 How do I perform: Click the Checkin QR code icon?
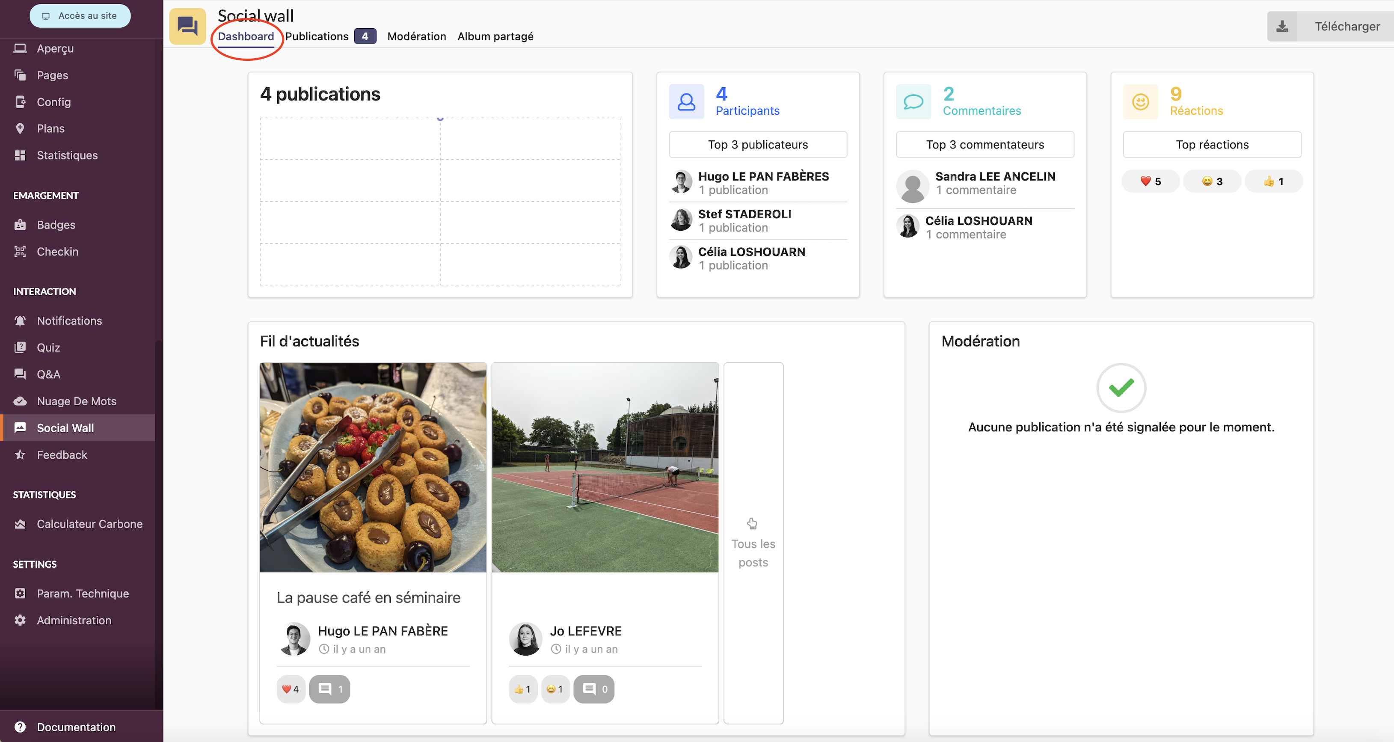click(20, 252)
